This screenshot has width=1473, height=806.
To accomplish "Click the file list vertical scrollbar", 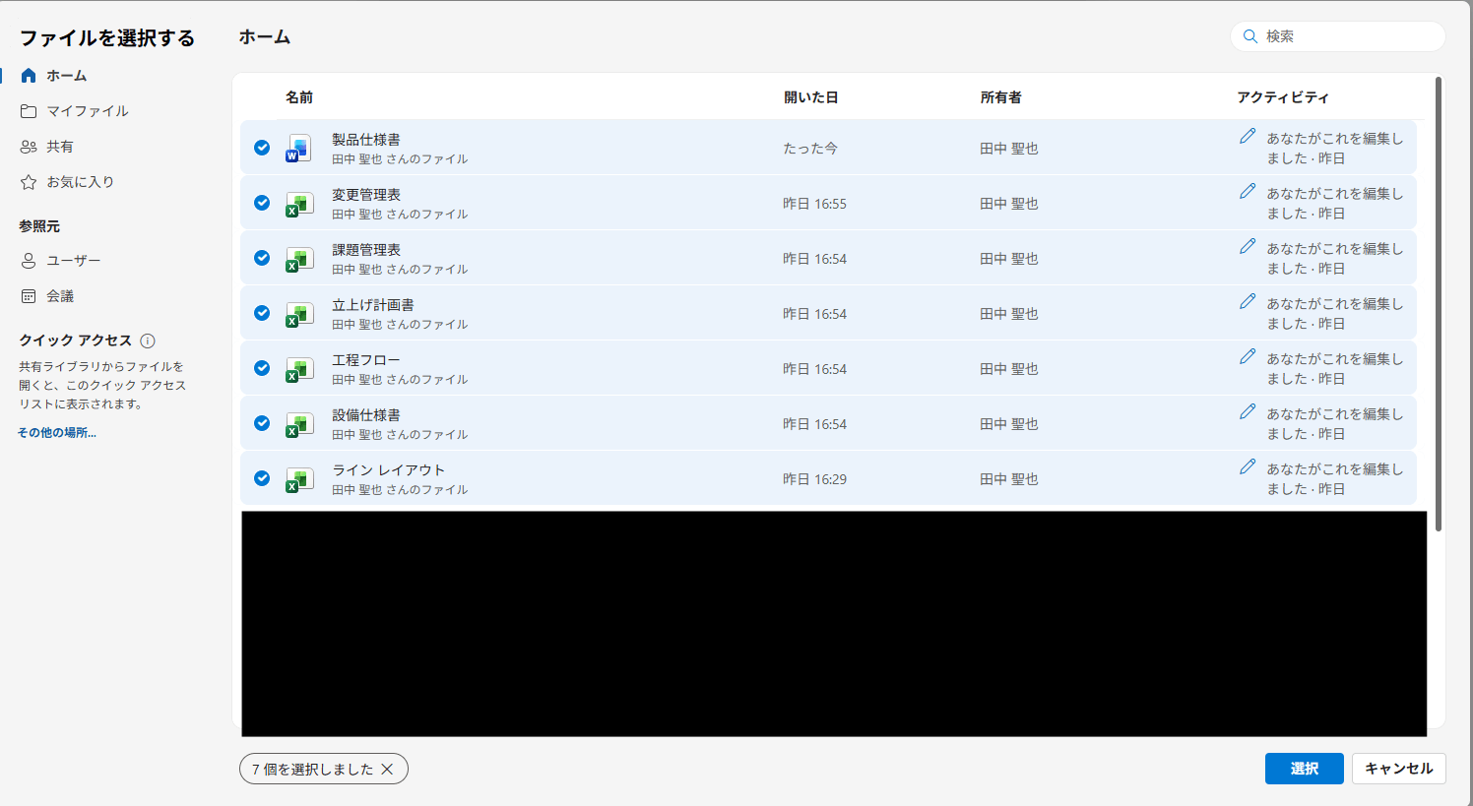I will [1439, 303].
